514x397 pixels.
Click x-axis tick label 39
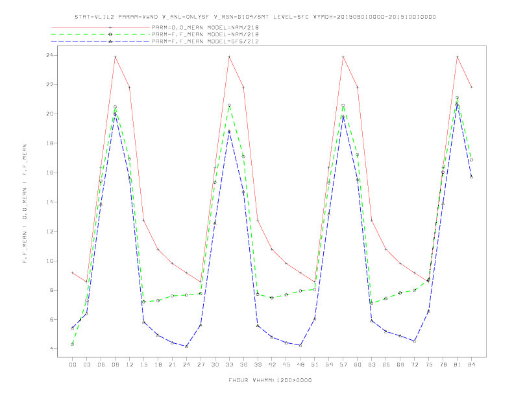(258, 365)
